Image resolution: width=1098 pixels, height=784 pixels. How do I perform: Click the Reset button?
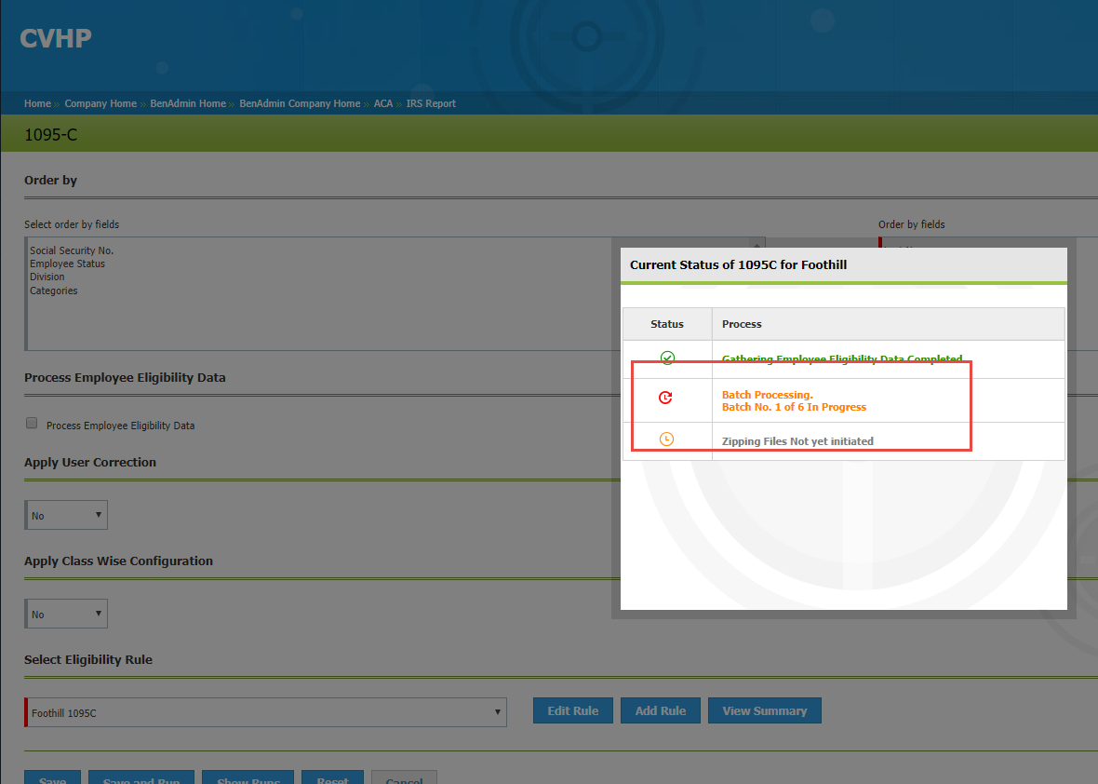coord(332,777)
